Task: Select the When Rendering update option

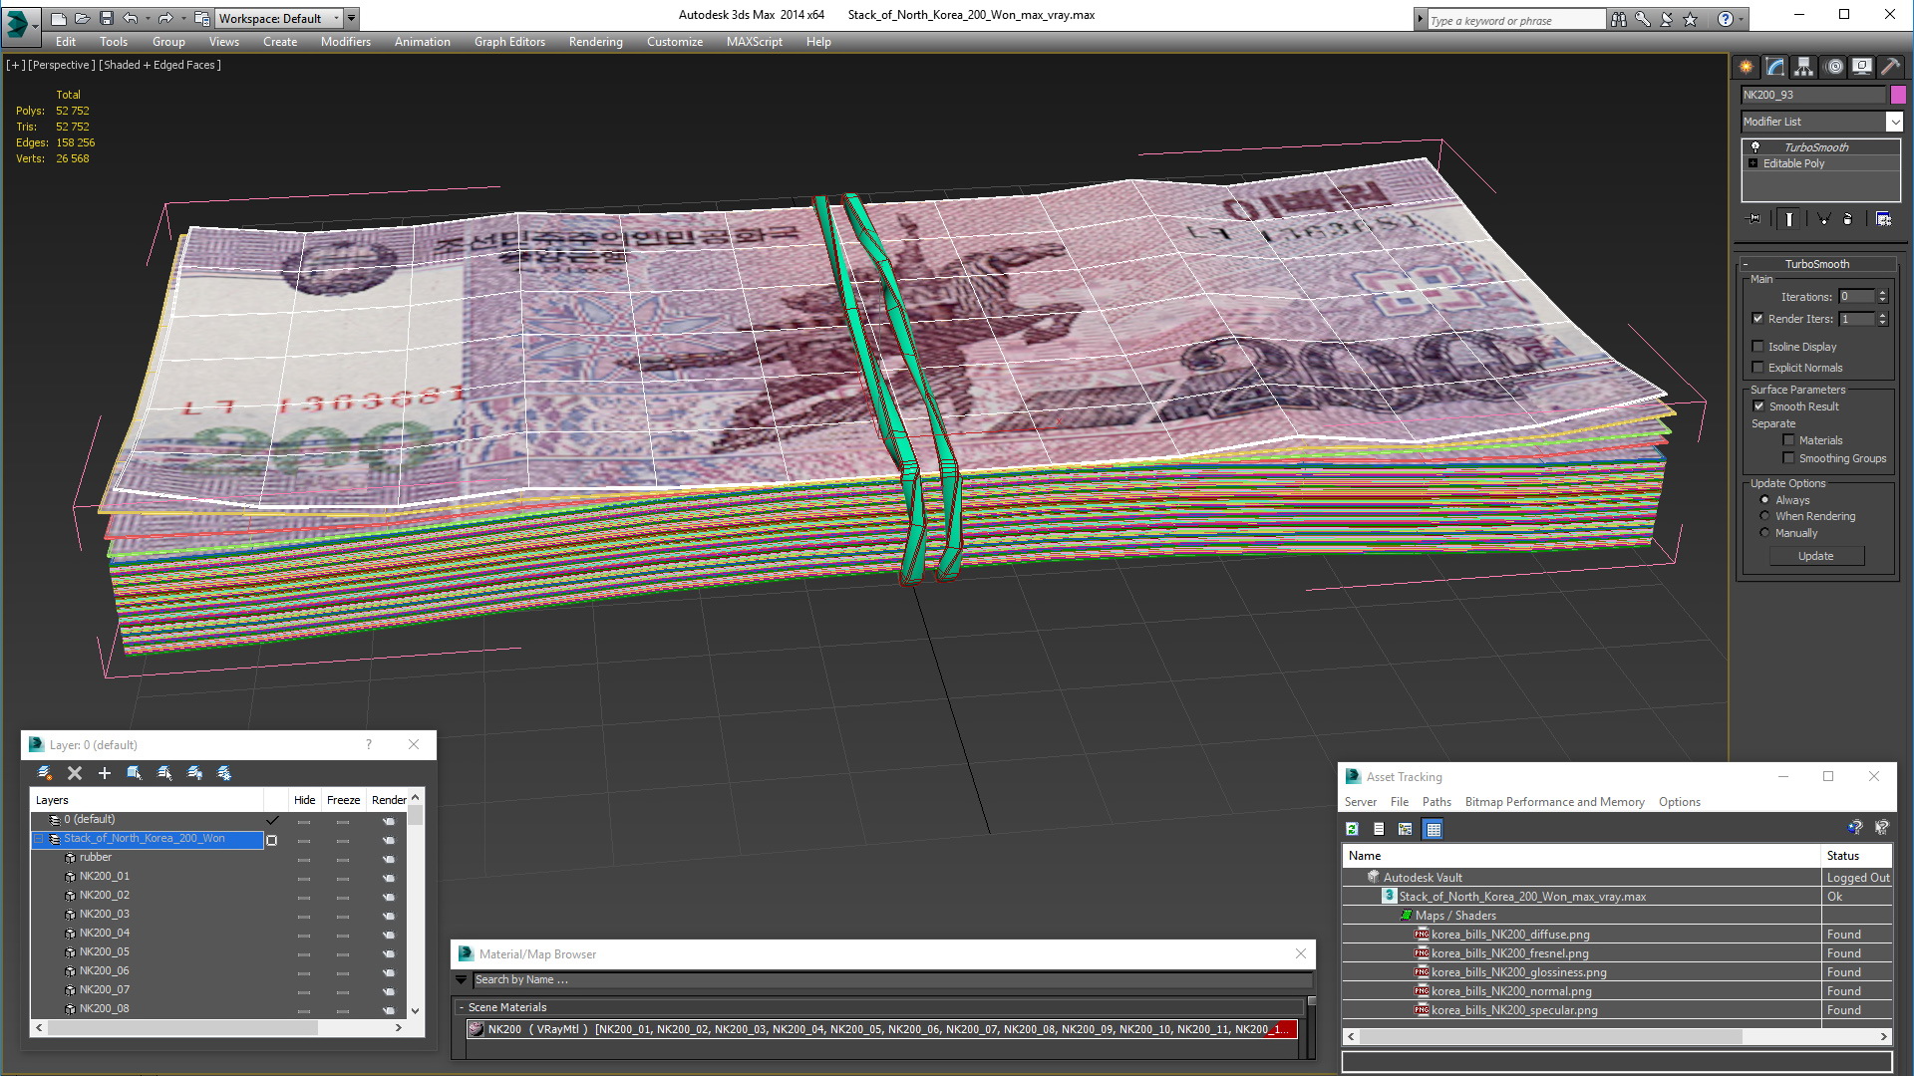Action: click(1764, 516)
